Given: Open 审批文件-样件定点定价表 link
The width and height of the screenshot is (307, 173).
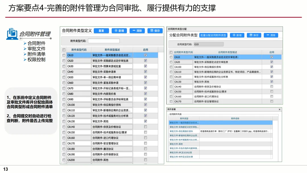Looking at the screenshot, I should point(181,157).
